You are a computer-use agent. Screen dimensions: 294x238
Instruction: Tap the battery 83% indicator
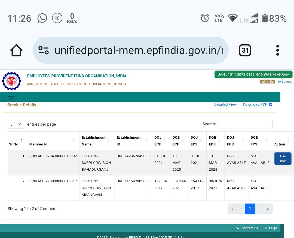pos(274,18)
